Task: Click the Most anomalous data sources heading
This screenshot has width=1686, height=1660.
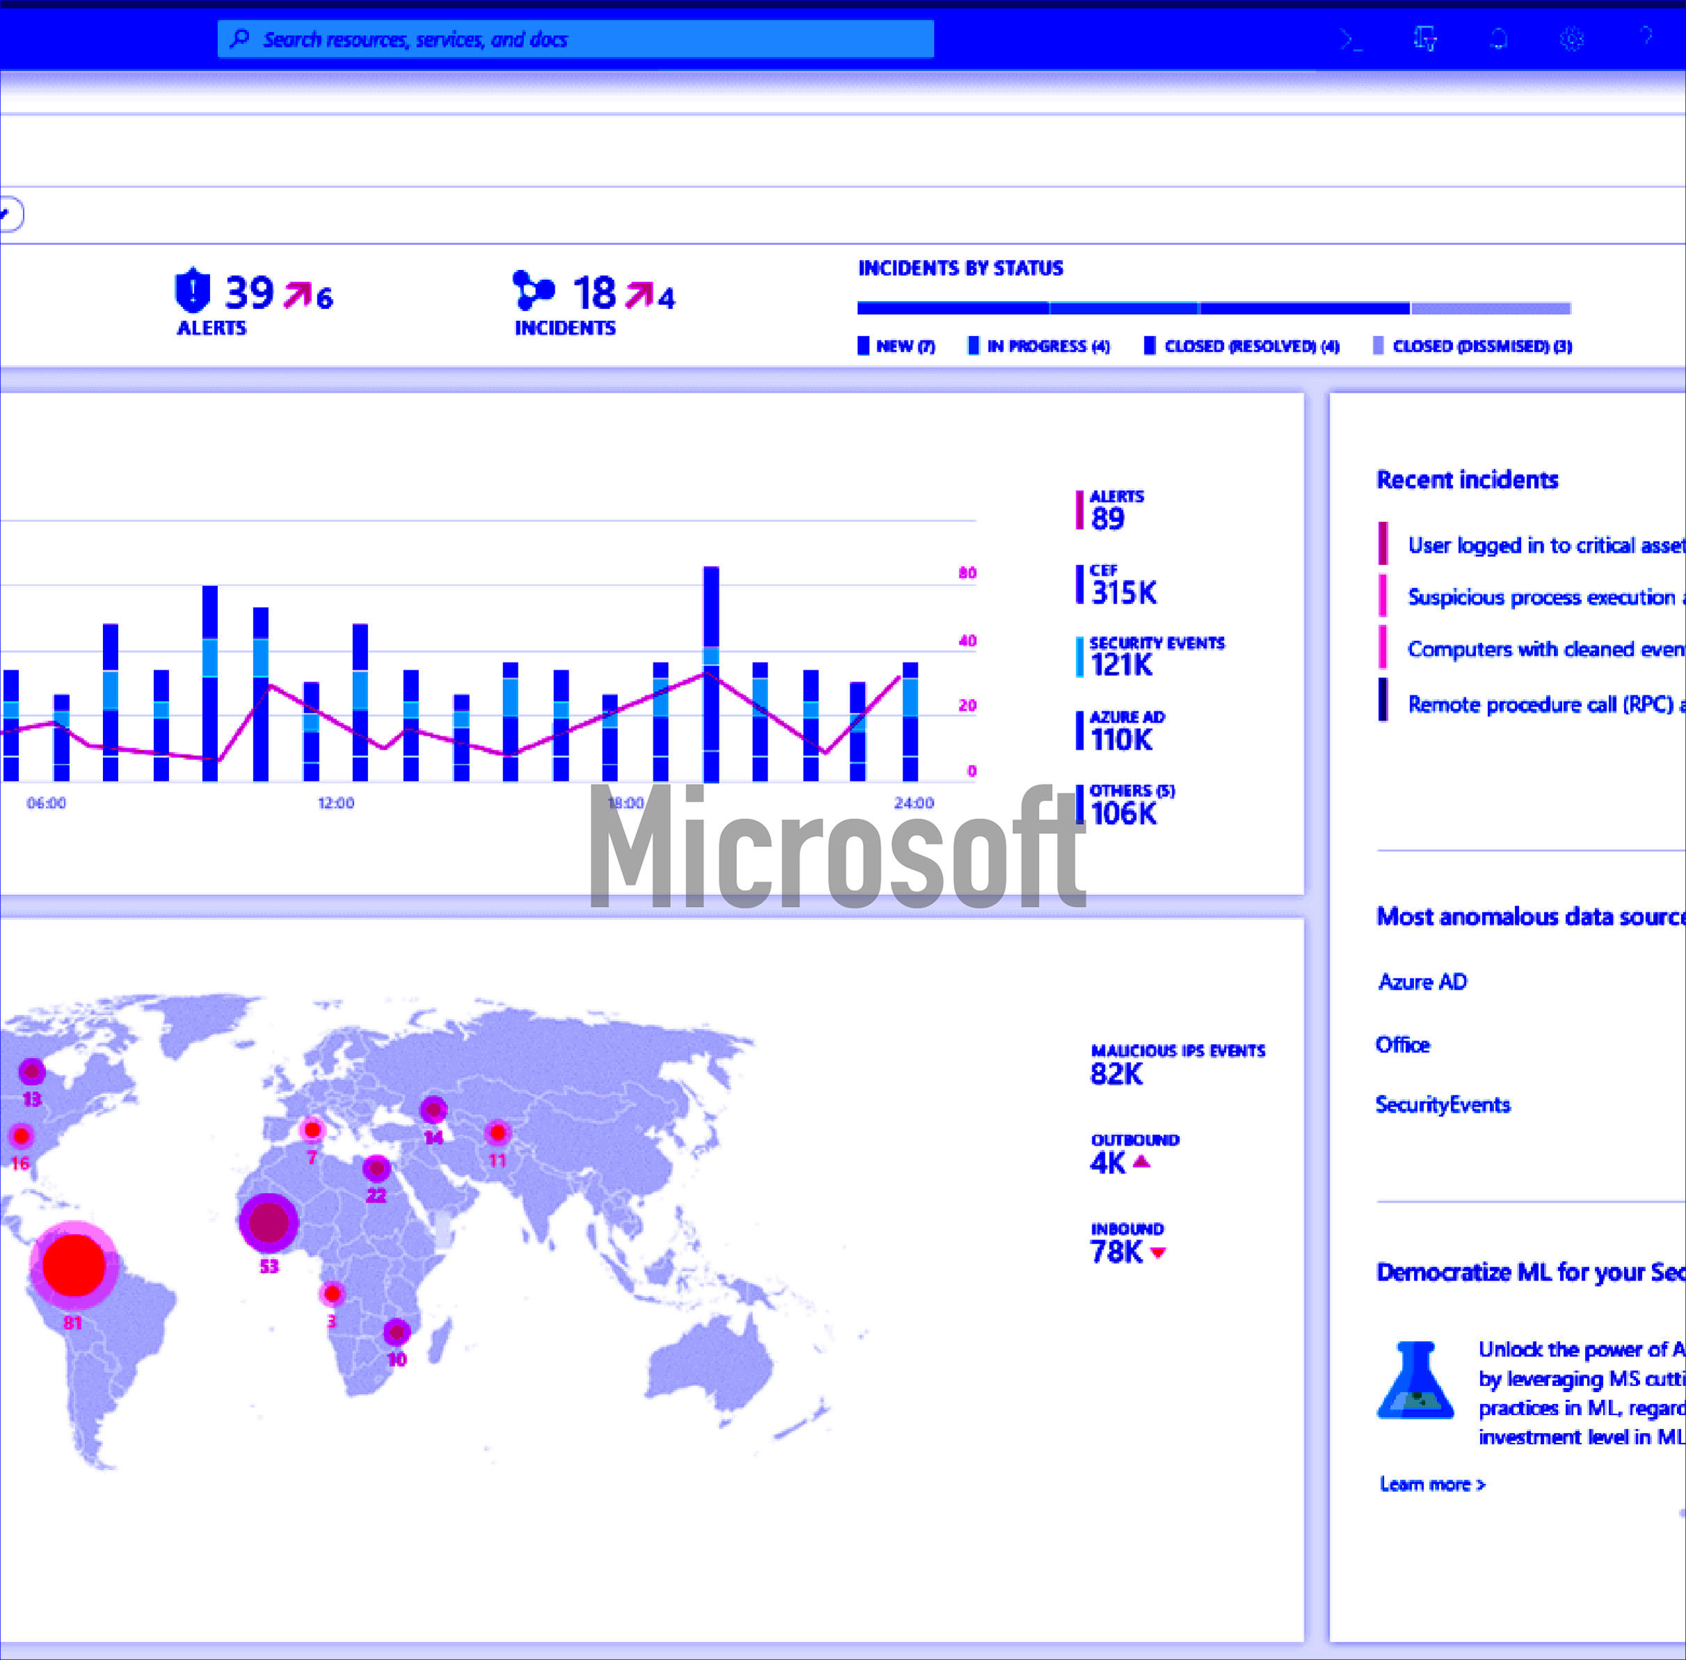Action: coord(1531,917)
